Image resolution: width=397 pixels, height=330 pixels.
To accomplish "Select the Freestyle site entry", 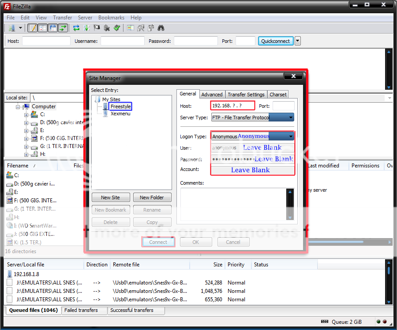I will tap(120, 106).
